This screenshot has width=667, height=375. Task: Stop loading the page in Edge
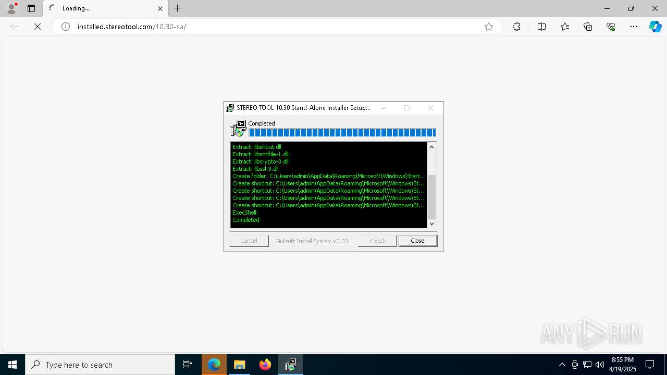(38, 27)
